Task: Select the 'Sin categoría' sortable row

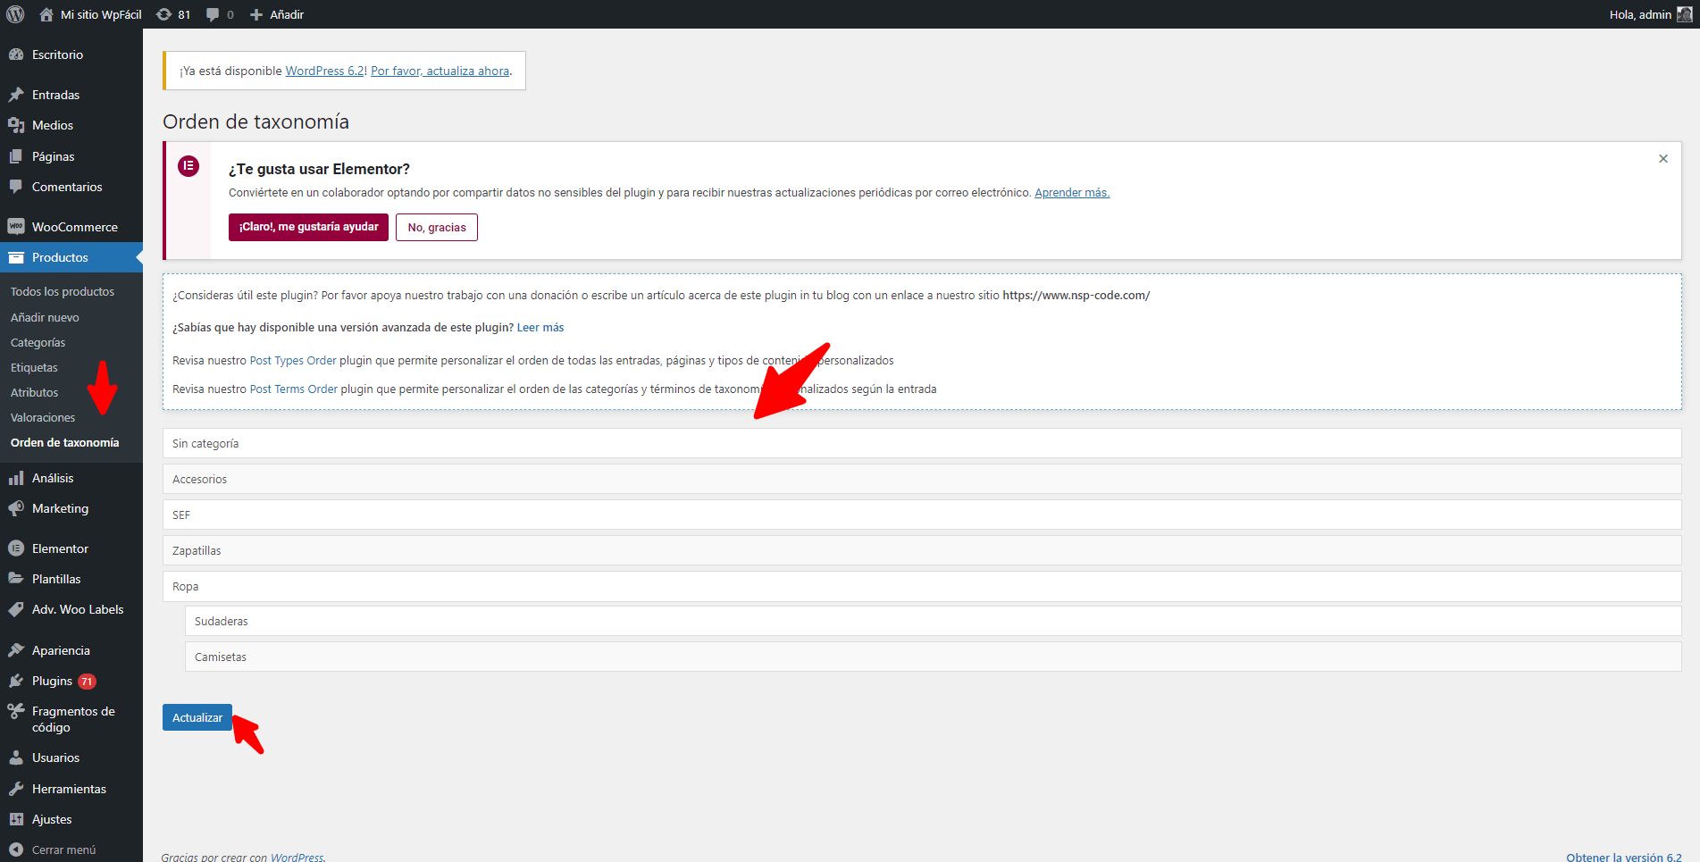Action: click(922, 443)
